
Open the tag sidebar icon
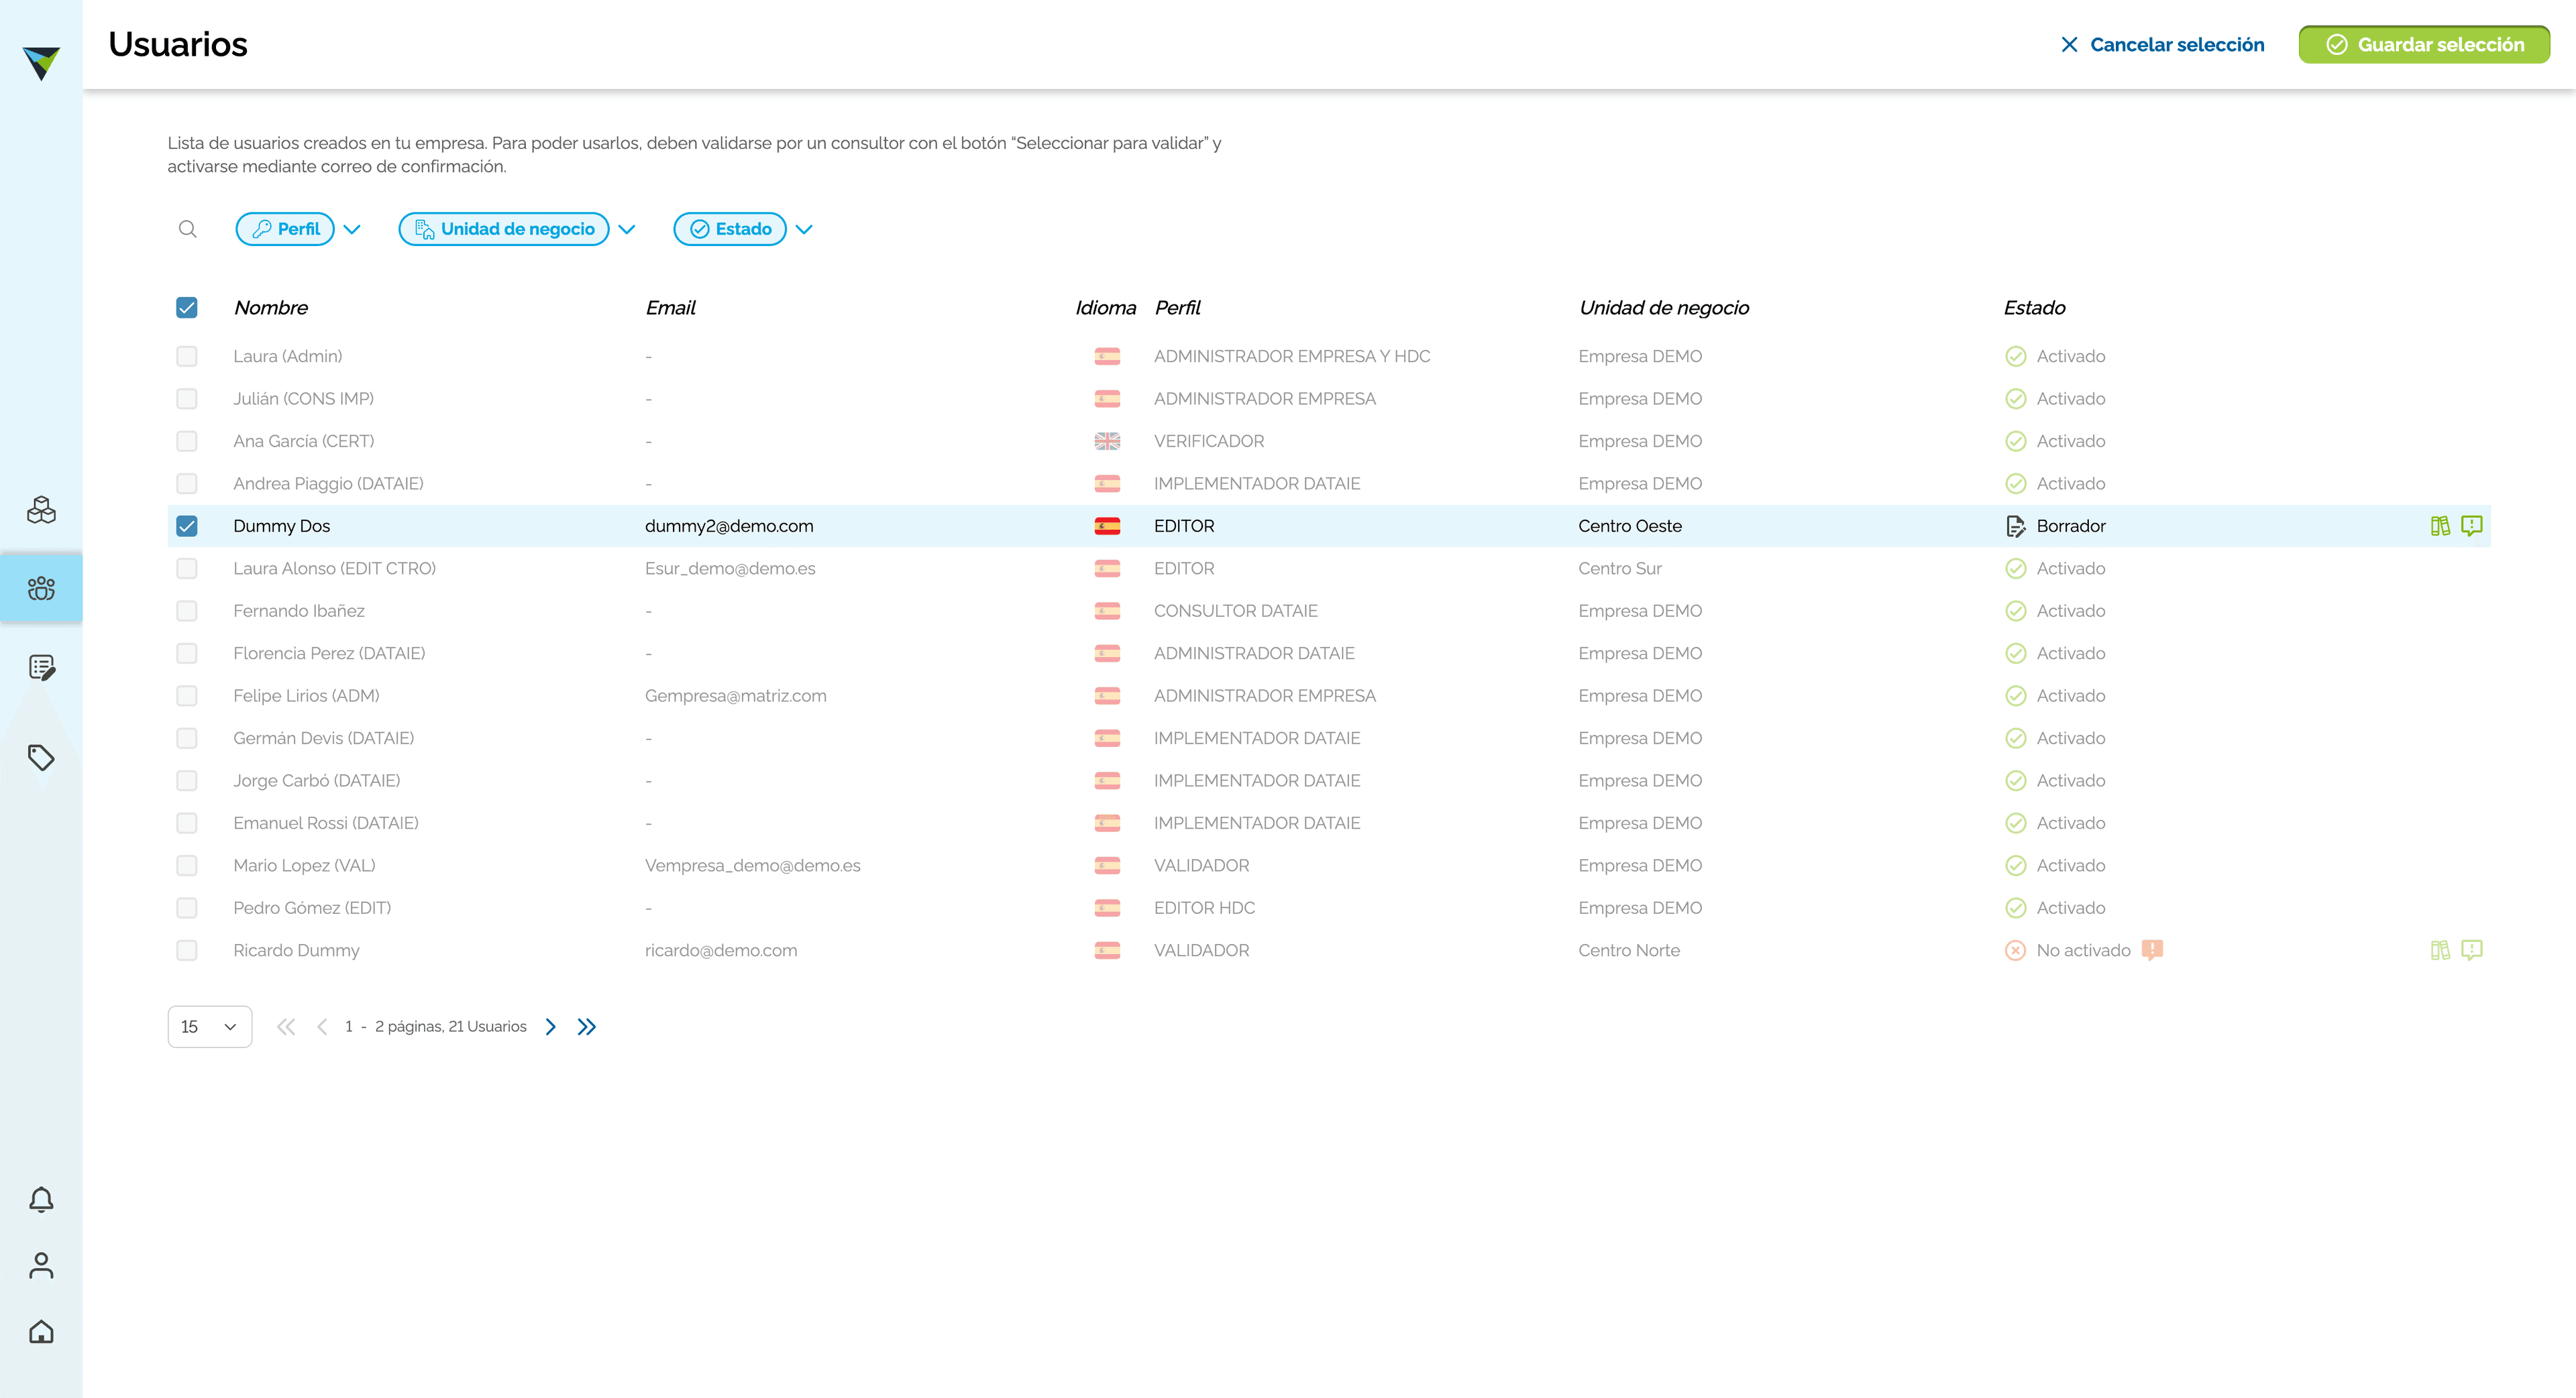pyautogui.click(x=41, y=758)
